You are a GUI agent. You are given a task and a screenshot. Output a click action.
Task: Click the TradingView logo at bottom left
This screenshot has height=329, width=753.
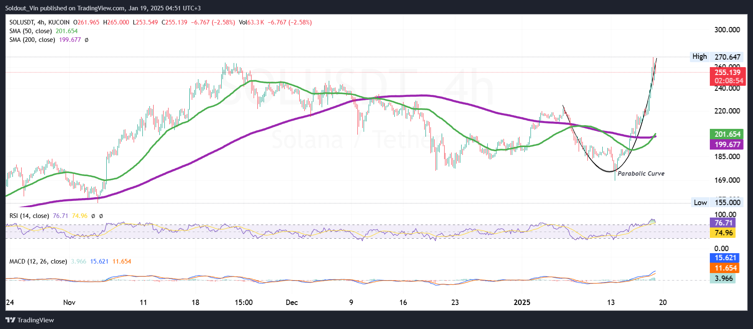(29, 320)
